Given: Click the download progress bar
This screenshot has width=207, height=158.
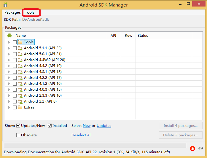Looking at the screenshot, I should pyautogui.click(x=95, y=146).
